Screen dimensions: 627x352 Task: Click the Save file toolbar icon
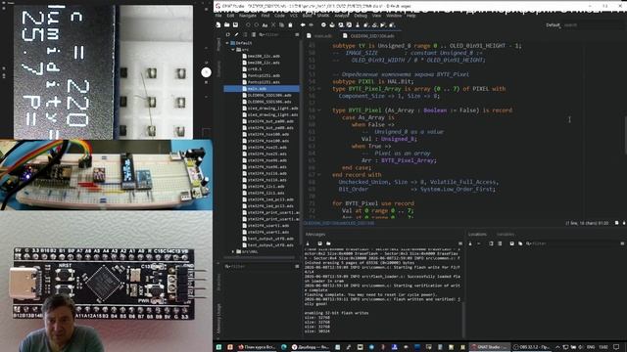[235, 25]
